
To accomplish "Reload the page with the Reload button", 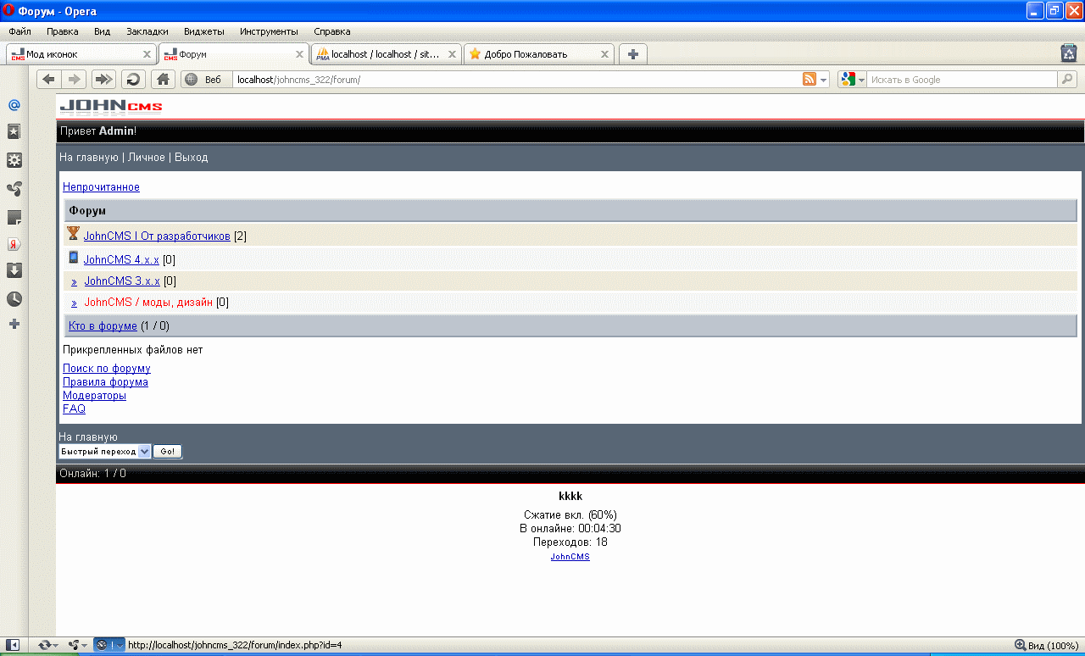I will (x=133, y=80).
